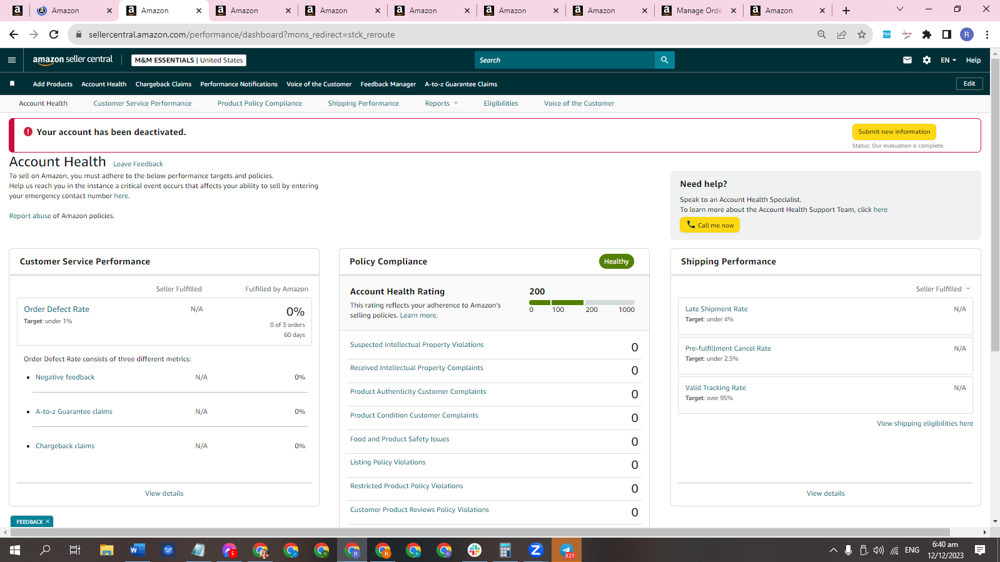Open the Eligibilities tab

pyautogui.click(x=501, y=103)
